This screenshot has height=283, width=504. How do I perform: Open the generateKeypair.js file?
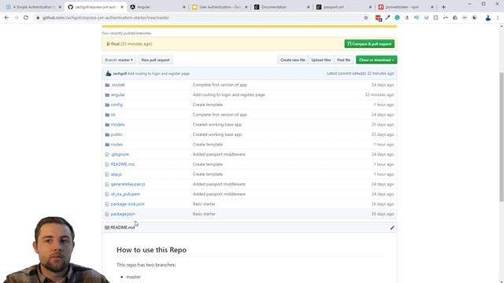128,184
